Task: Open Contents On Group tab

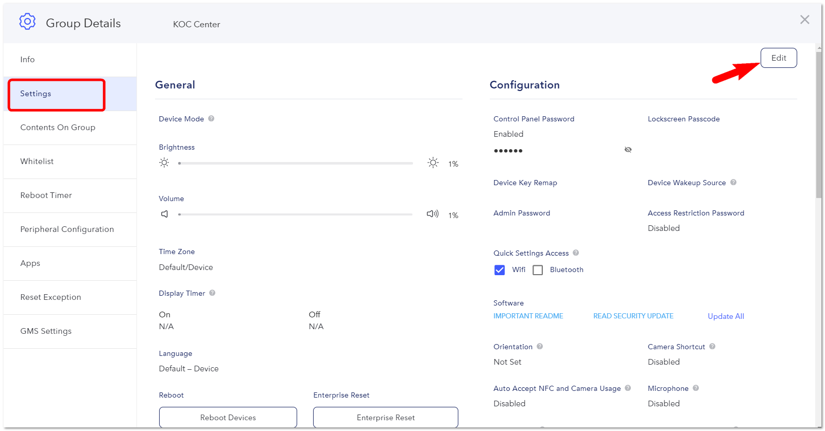Action: click(x=70, y=128)
